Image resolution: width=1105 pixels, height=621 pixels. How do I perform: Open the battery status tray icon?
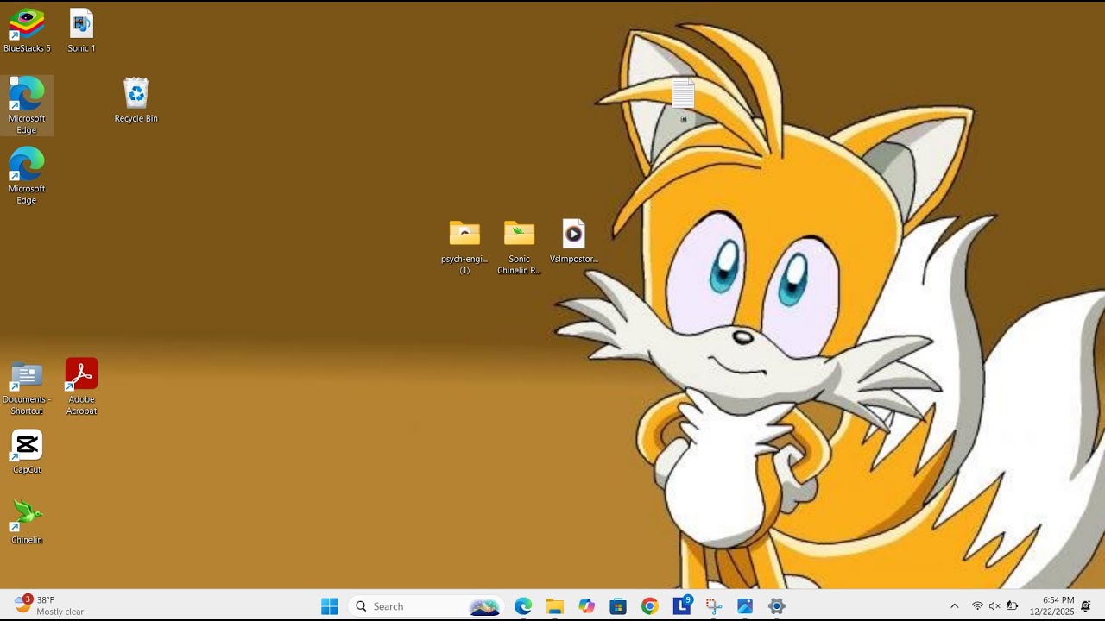point(1012,606)
